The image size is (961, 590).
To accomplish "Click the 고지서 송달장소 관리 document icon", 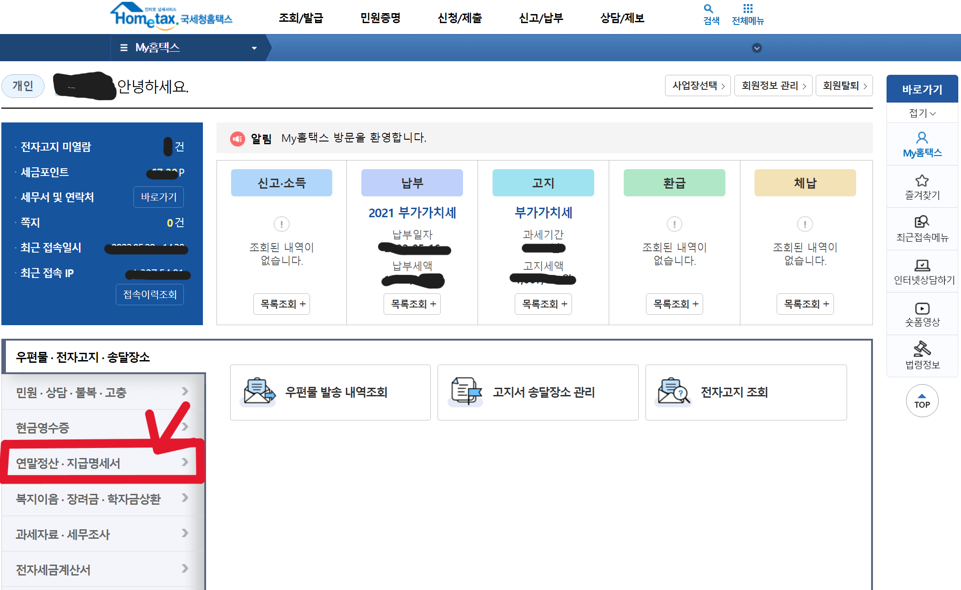I will [x=464, y=392].
